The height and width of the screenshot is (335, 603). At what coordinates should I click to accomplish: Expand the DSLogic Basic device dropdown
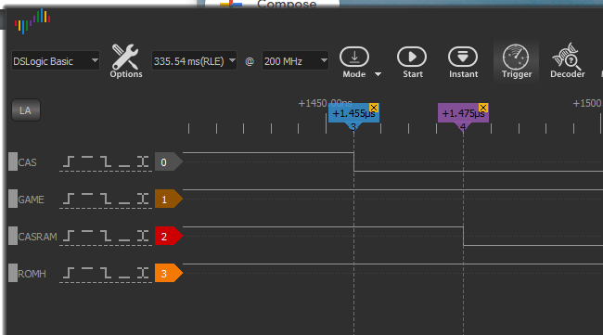pos(56,60)
